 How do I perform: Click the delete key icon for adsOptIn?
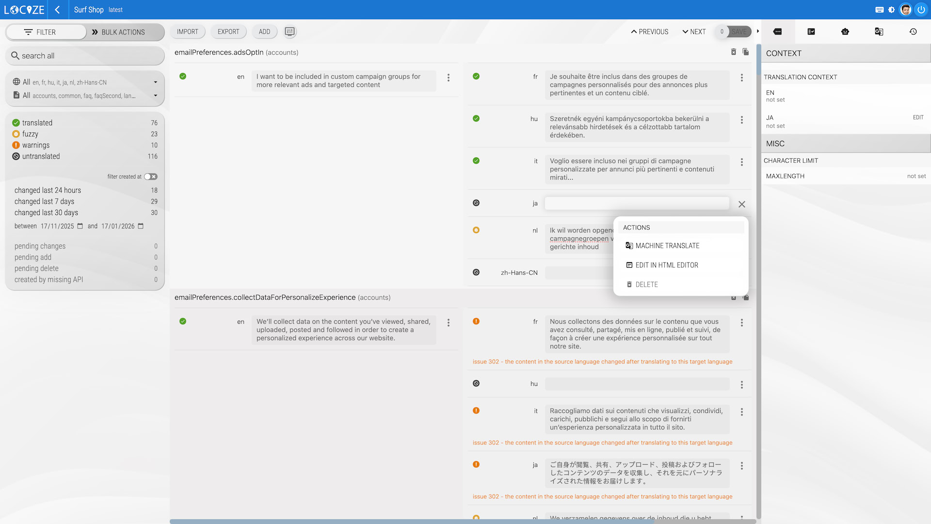734,52
